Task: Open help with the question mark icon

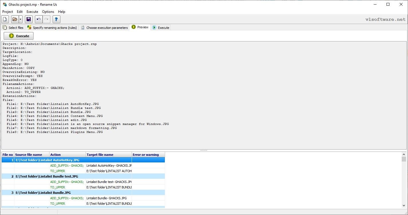Action: (56, 19)
